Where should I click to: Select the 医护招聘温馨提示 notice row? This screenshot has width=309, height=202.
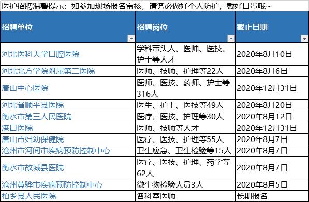point(154,6)
